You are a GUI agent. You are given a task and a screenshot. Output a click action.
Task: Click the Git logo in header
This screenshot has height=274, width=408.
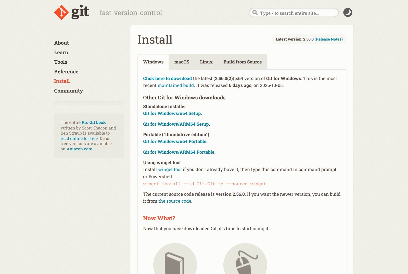72,12
